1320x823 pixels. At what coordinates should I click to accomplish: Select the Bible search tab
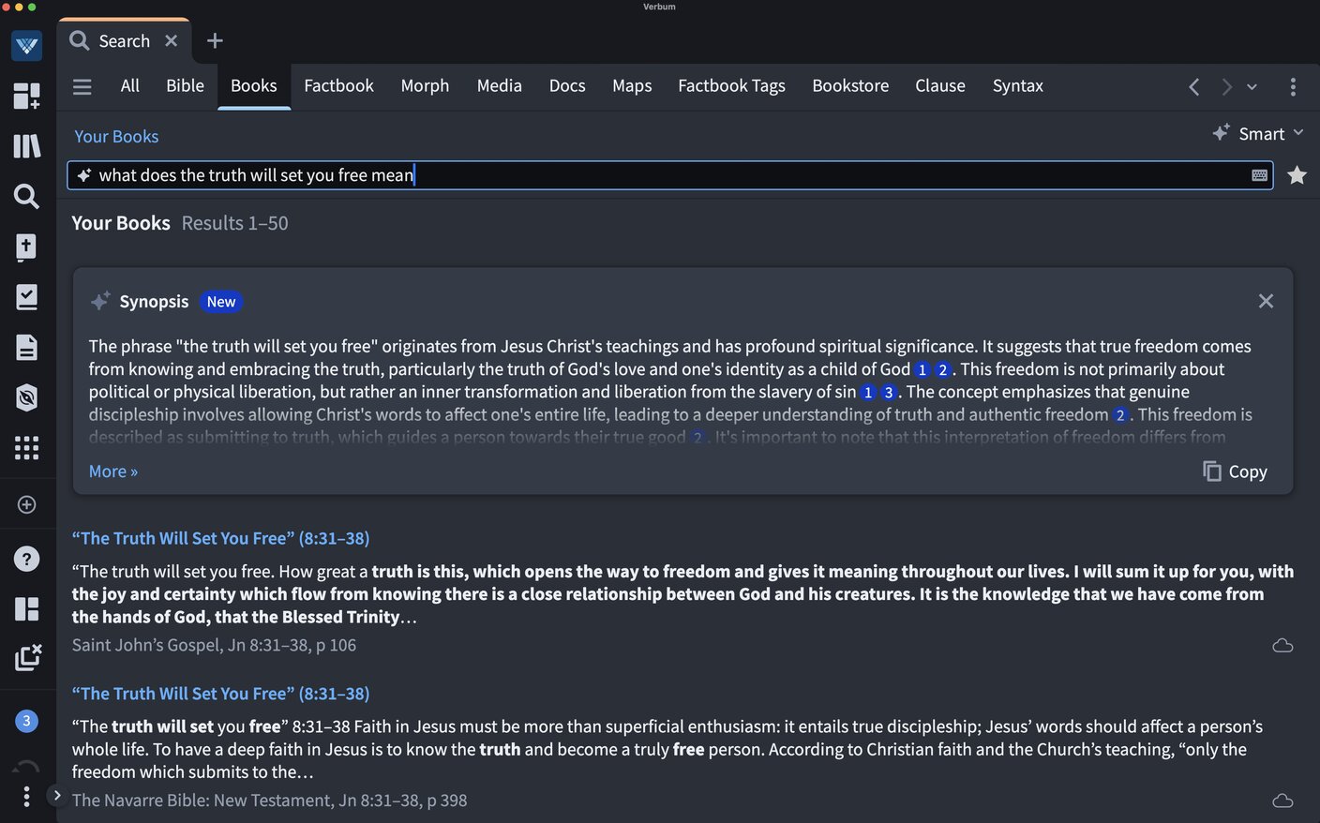click(185, 85)
